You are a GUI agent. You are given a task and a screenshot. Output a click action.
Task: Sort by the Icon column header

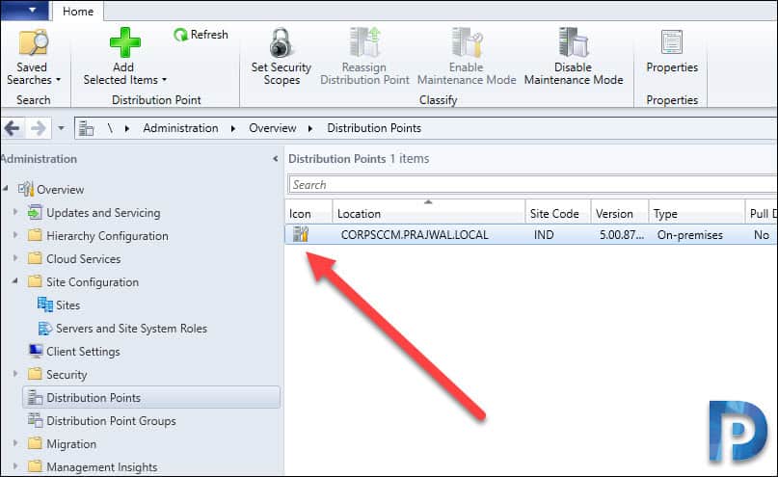(x=309, y=213)
